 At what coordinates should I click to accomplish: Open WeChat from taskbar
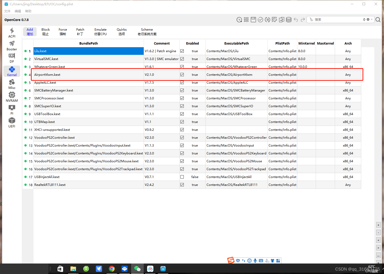click(137, 269)
